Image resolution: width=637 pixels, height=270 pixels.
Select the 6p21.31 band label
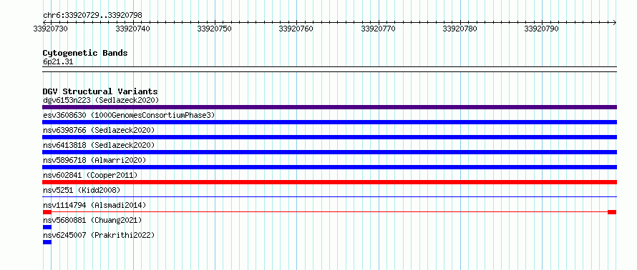pyautogui.click(x=58, y=61)
